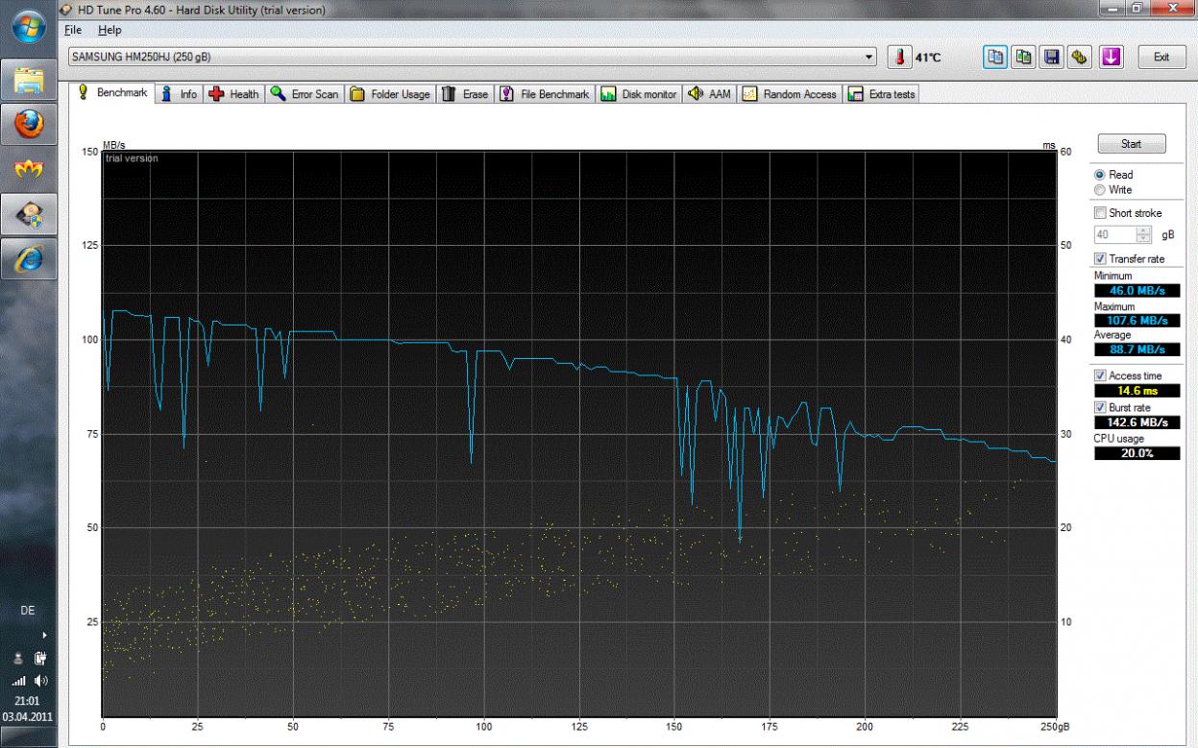Image resolution: width=1198 pixels, height=748 pixels.
Task: Click short stroke size field
Action: (1115, 234)
